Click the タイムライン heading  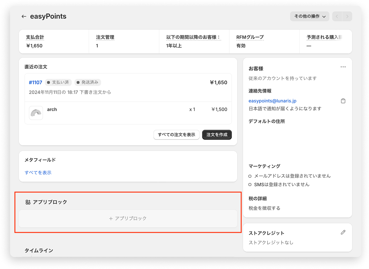(x=39, y=251)
